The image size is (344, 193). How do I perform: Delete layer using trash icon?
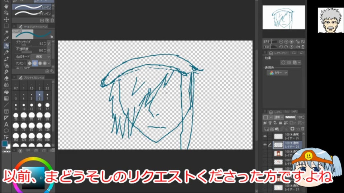coord(303,129)
